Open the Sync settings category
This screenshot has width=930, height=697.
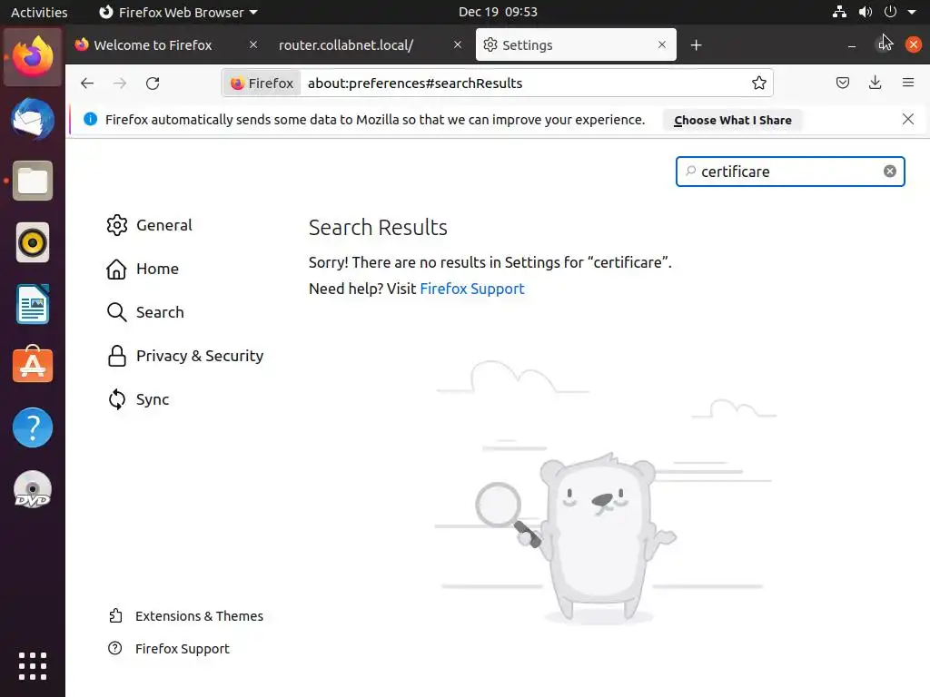(x=138, y=399)
